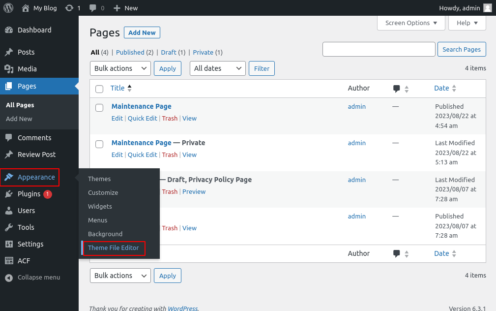
Task: Click the Posts pushpin icon
Action: pyautogui.click(x=9, y=52)
